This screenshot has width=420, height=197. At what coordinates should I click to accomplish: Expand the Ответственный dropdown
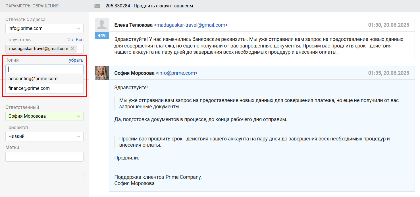tap(44, 116)
